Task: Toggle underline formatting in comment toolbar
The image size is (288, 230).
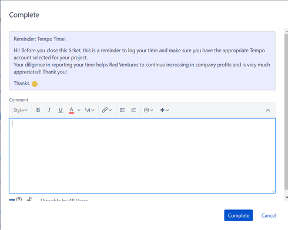Action: coord(61,110)
